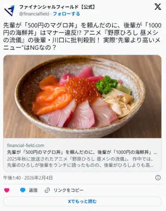Image resolution: width=166 pixels, height=211 pixels.
Task: Like the post with the heart icon
Action: tap(7, 190)
